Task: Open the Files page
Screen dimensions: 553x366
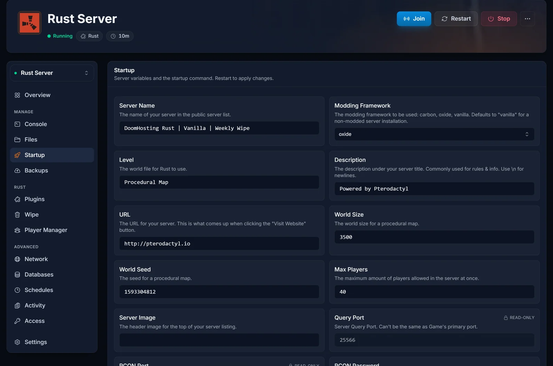Action: [x=52, y=140]
